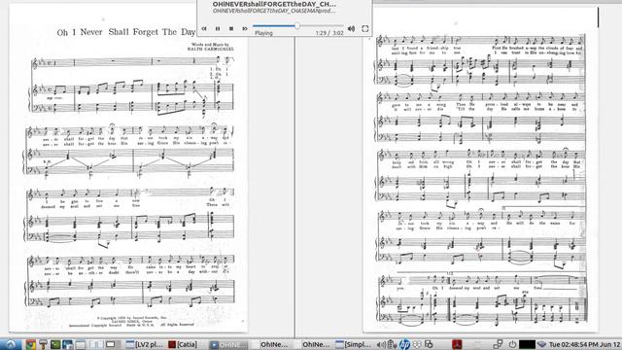Launch Chrome browser from the taskbar
This screenshot has width=622, height=350.
[x=30, y=344]
